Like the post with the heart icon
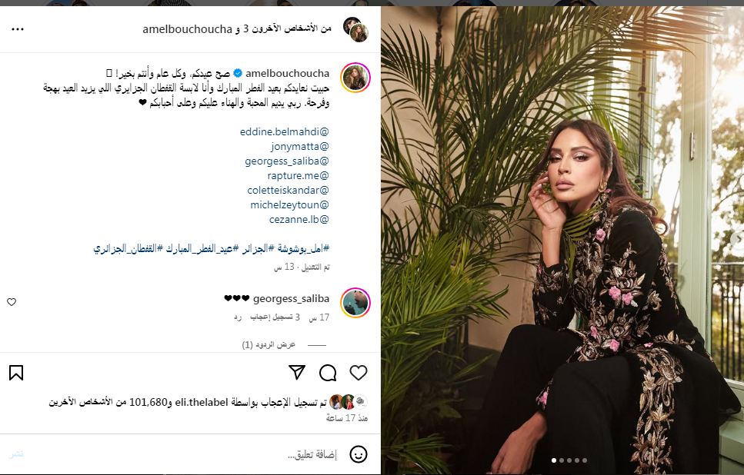Image resolution: width=744 pixels, height=475 pixels. pos(359,373)
